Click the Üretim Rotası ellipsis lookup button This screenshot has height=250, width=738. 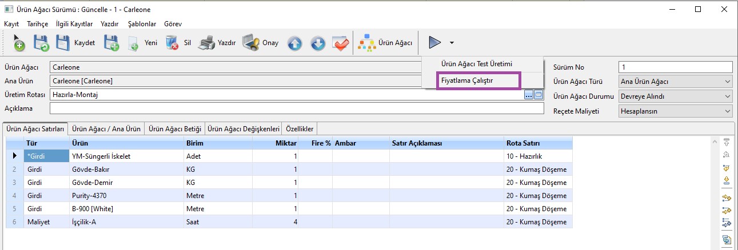click(x=529, y=95)
